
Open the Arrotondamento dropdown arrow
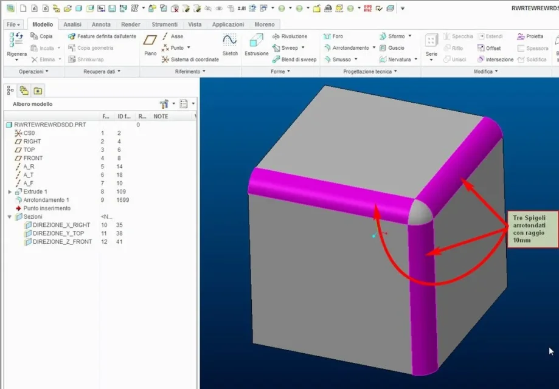pyautogui.click(x=373, y=48)
